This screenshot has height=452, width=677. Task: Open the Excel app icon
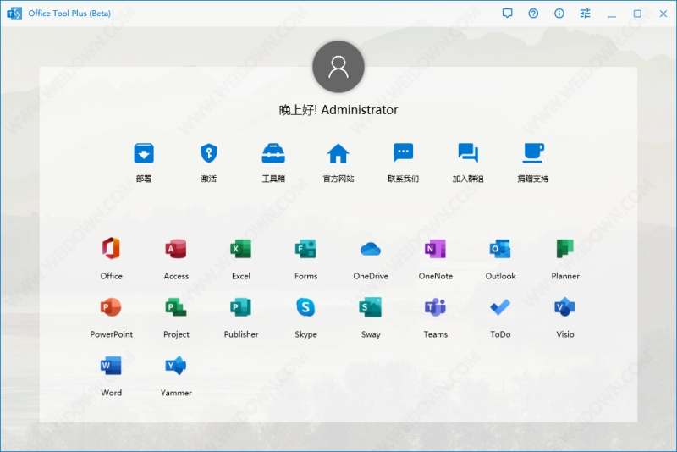(x=240, y=249)
